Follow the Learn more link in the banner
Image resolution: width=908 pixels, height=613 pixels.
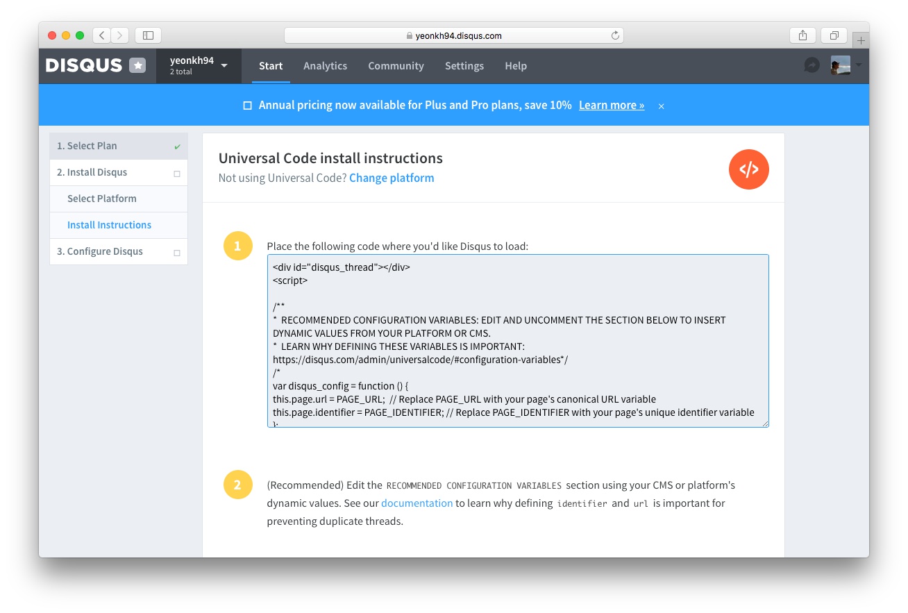(x=612, y=105)
